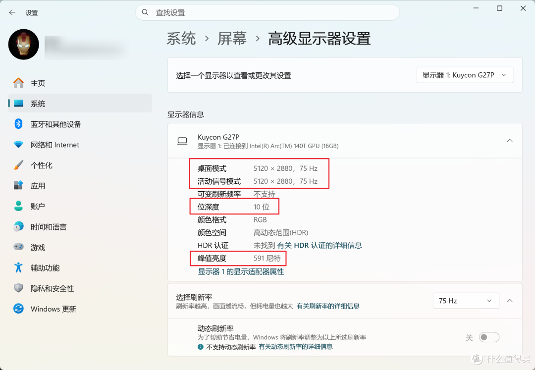This screenshot has height=370, width=535.
Task: Click the time and language globe icon
Action: tap(18, 226)
